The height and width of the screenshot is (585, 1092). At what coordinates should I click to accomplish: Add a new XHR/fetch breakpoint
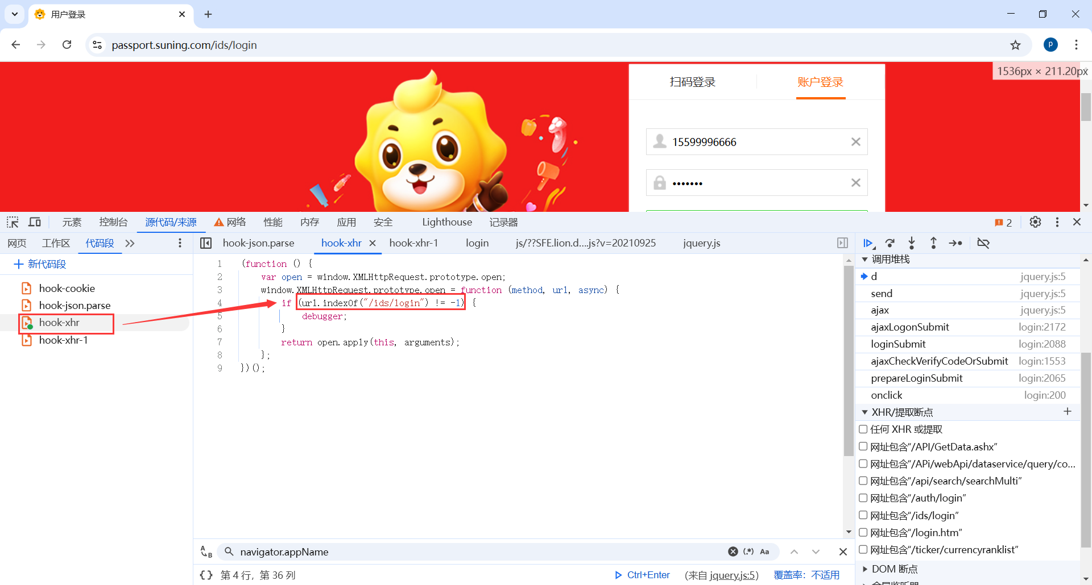coord(1068,411)
